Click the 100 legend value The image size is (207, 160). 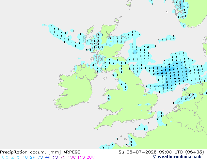pyautogui.click(x=72, y=157)
